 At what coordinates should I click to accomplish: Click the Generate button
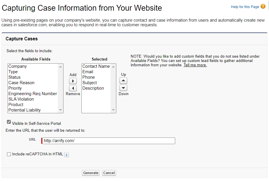pyautogui.click(x=91, y=173)
